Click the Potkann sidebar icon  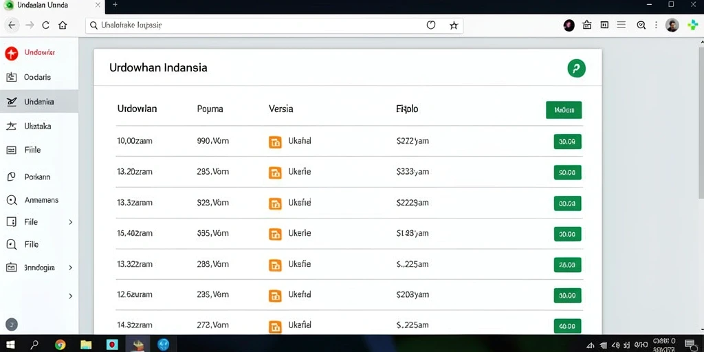point(11,177)
